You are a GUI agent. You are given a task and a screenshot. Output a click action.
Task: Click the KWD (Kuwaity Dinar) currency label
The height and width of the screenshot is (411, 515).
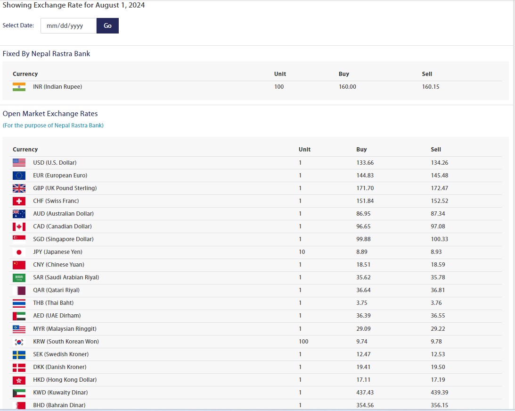[x=60, y=393]
